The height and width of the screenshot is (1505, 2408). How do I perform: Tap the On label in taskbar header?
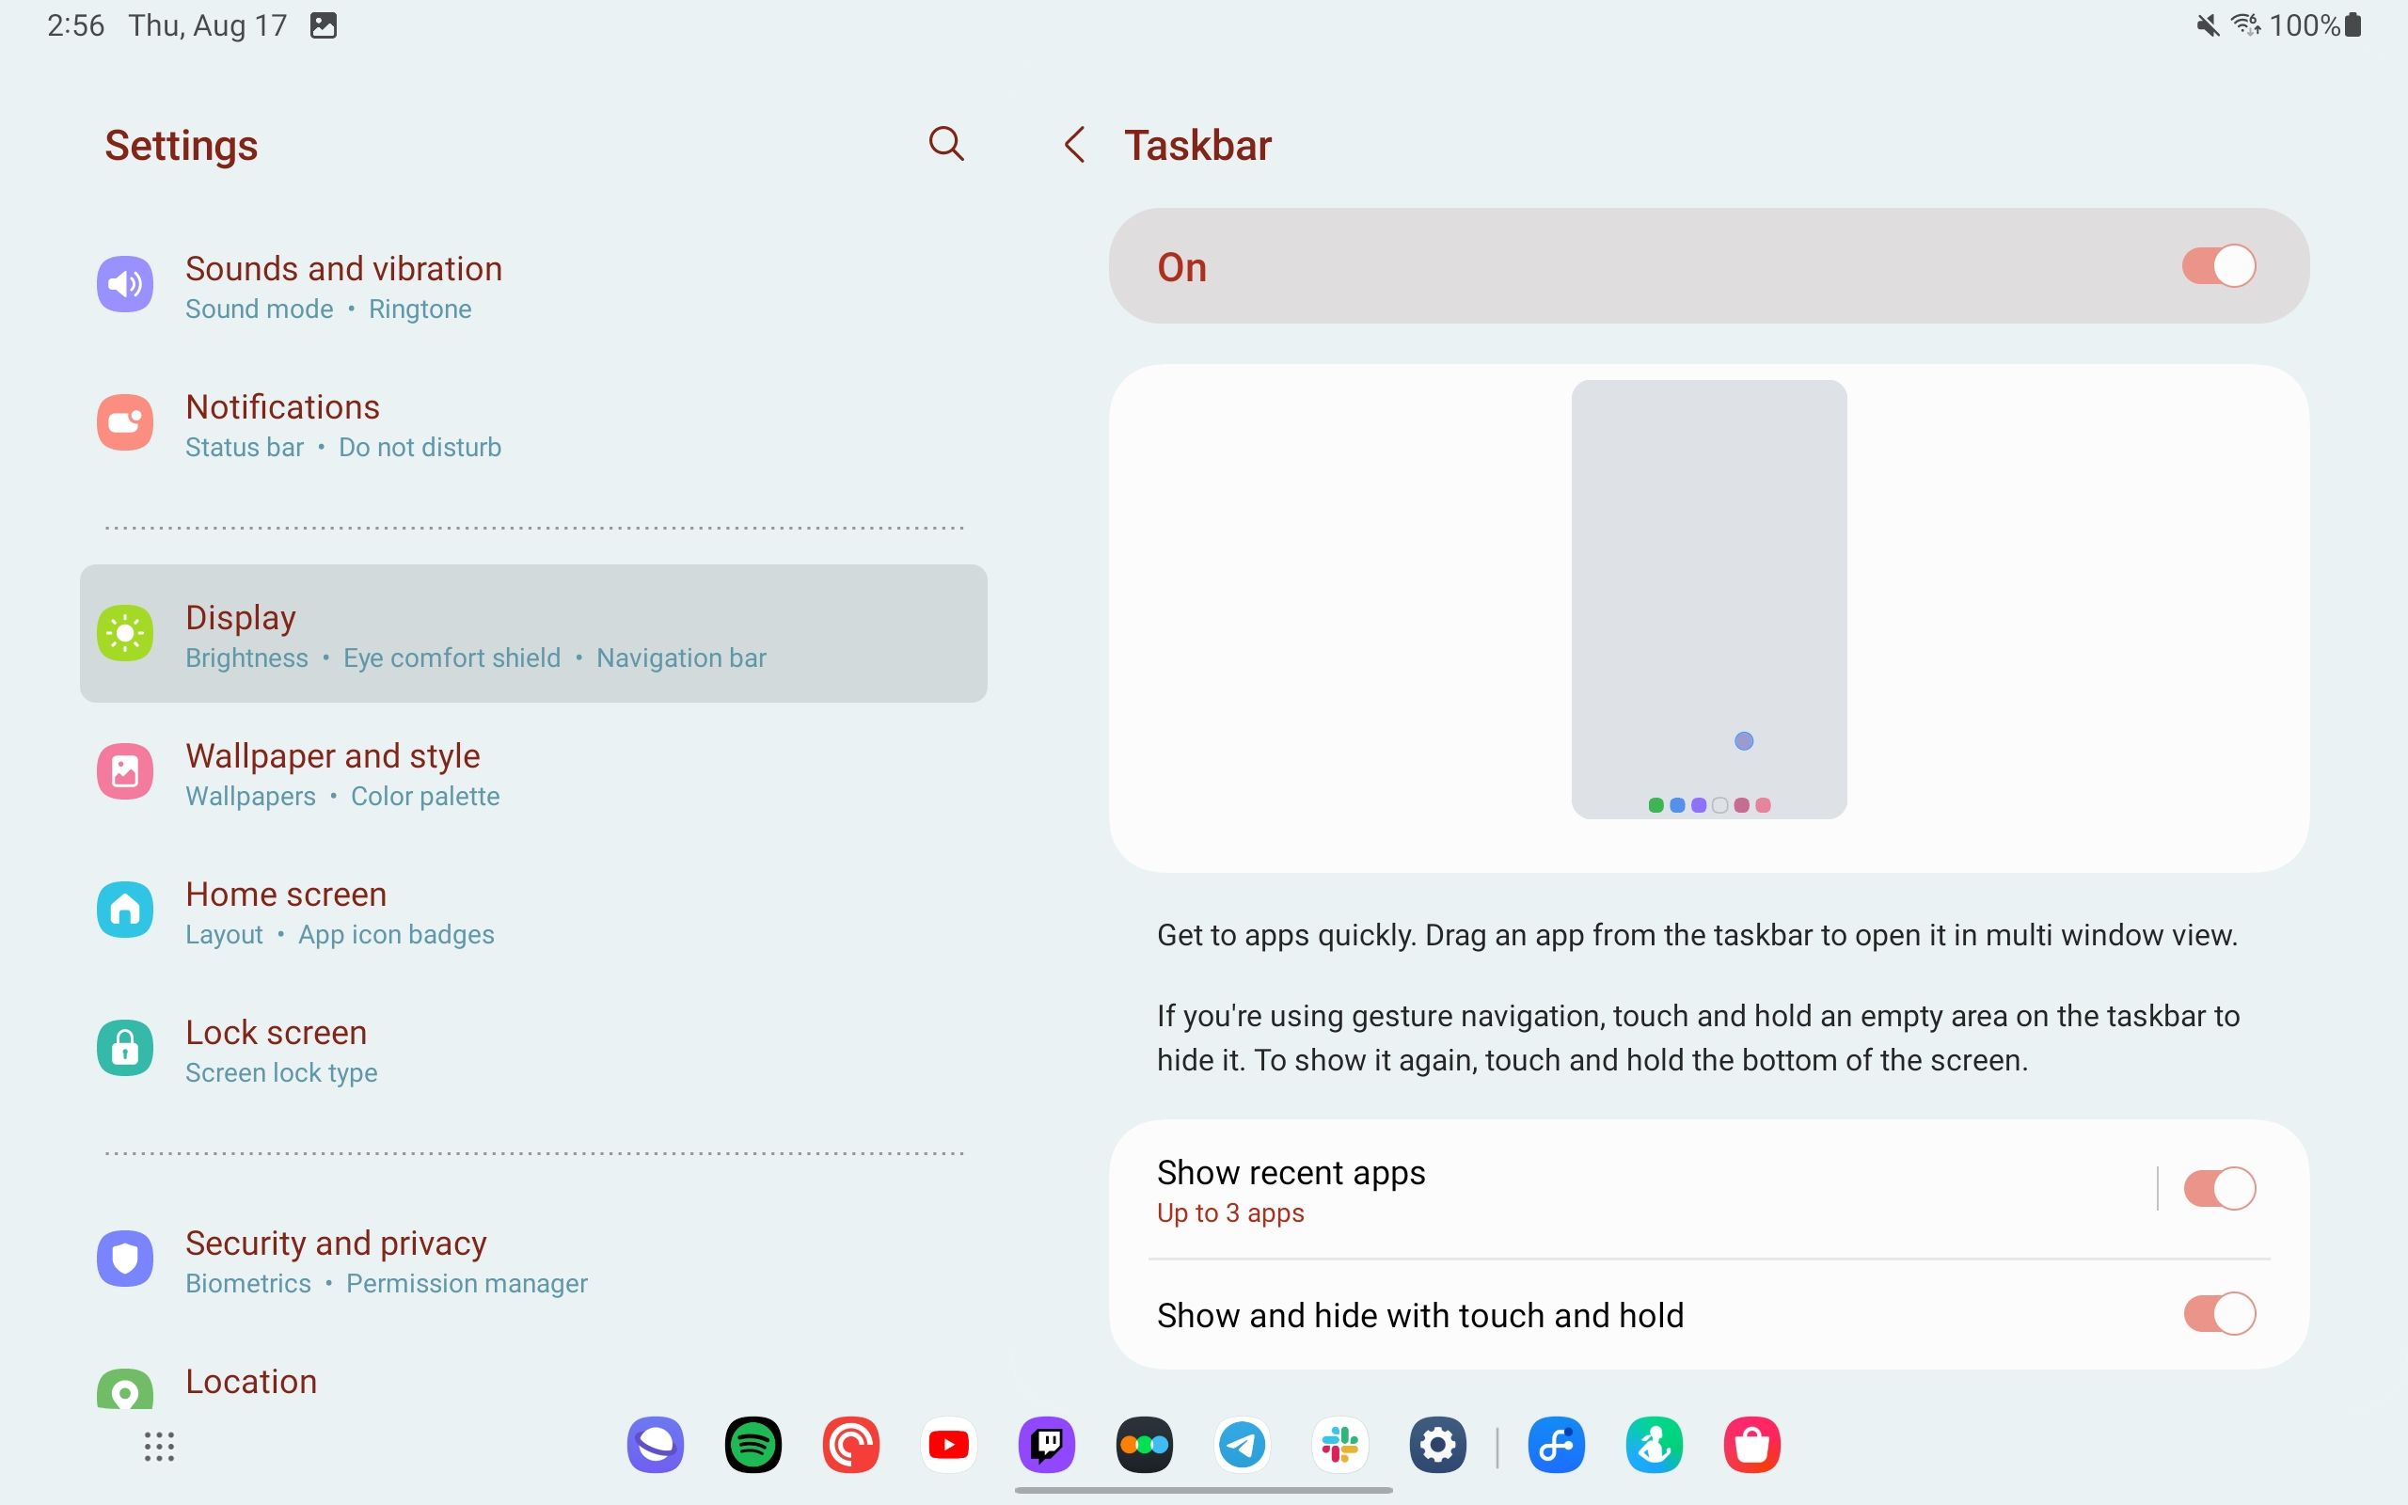[x=1181, y=267]
